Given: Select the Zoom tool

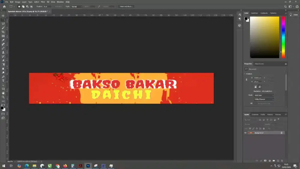Looking at the screenshot, I should 3,97.
